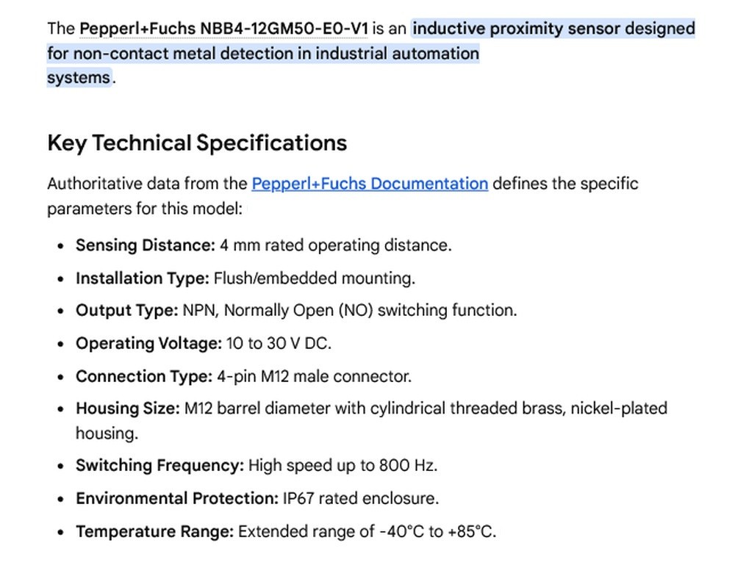The image size is (735, 579).
Task: Click the "4-pin M12 male connector" text
Action: [314, 376]
